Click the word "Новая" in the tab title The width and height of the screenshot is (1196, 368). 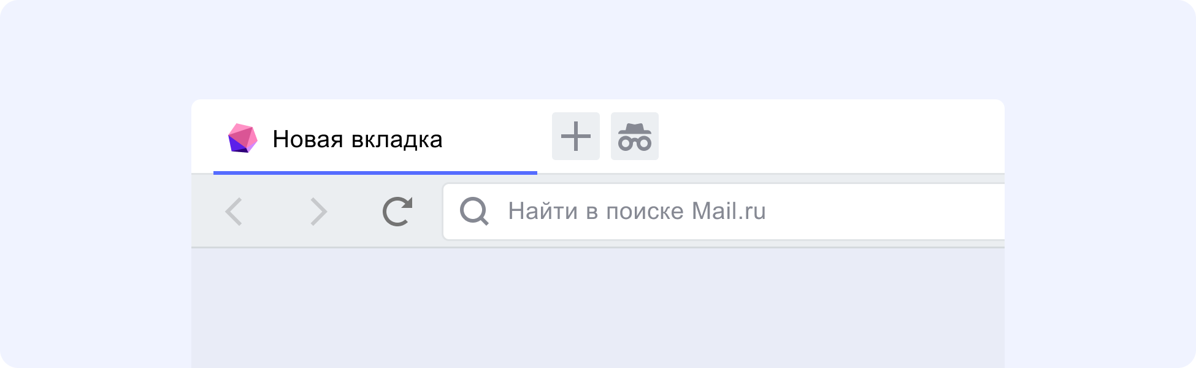(x=308, y=140)
